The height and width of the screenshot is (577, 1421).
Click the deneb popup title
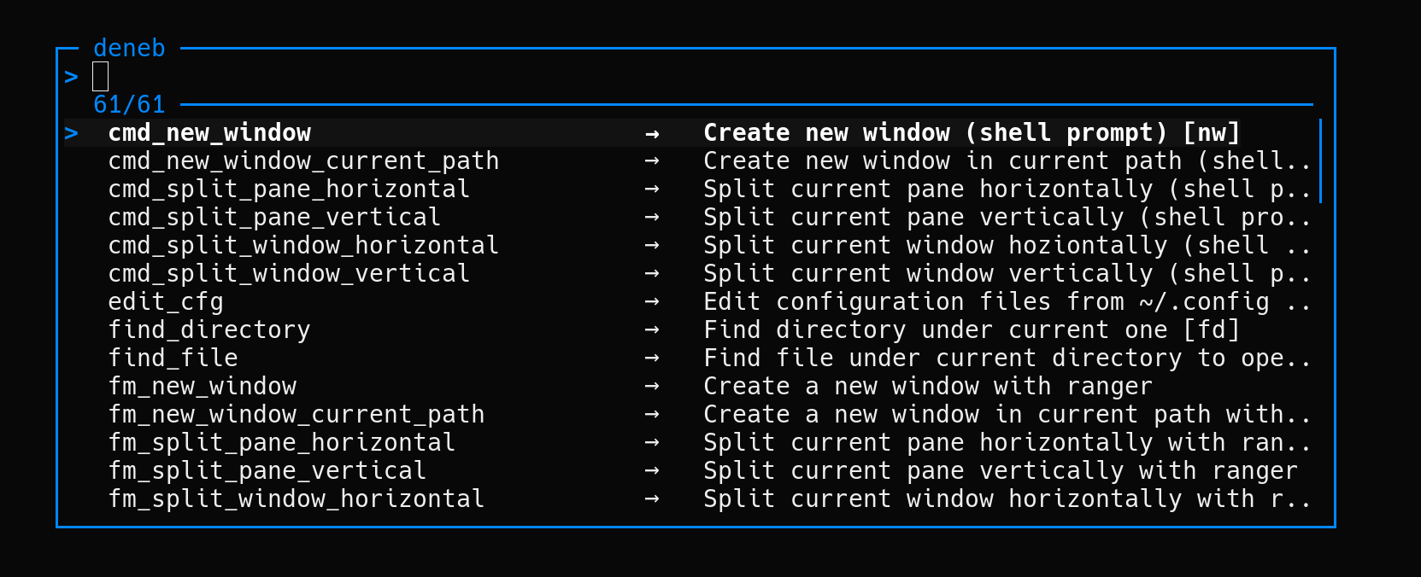(x=129, y=49)
